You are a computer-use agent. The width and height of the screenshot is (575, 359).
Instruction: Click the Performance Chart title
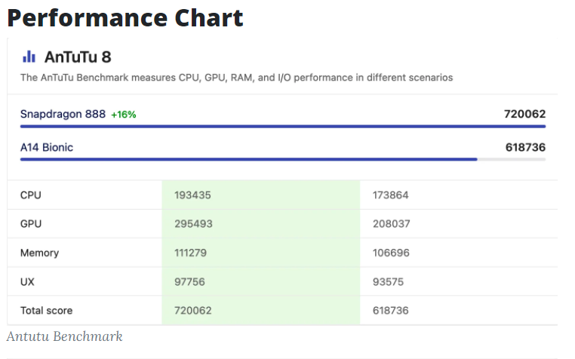click(x=125, y=17)
